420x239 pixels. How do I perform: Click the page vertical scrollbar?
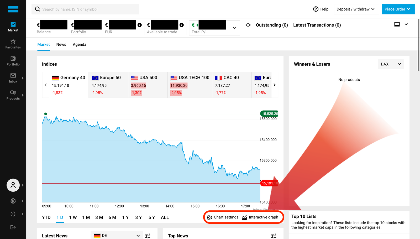point(418,45)
